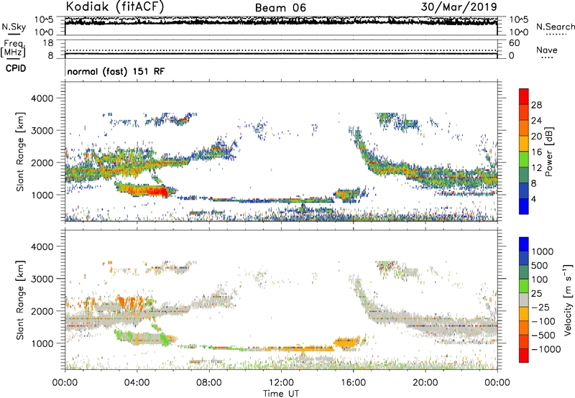Click the blue top segment of Velocity color bar

click(x=524, y=244)
